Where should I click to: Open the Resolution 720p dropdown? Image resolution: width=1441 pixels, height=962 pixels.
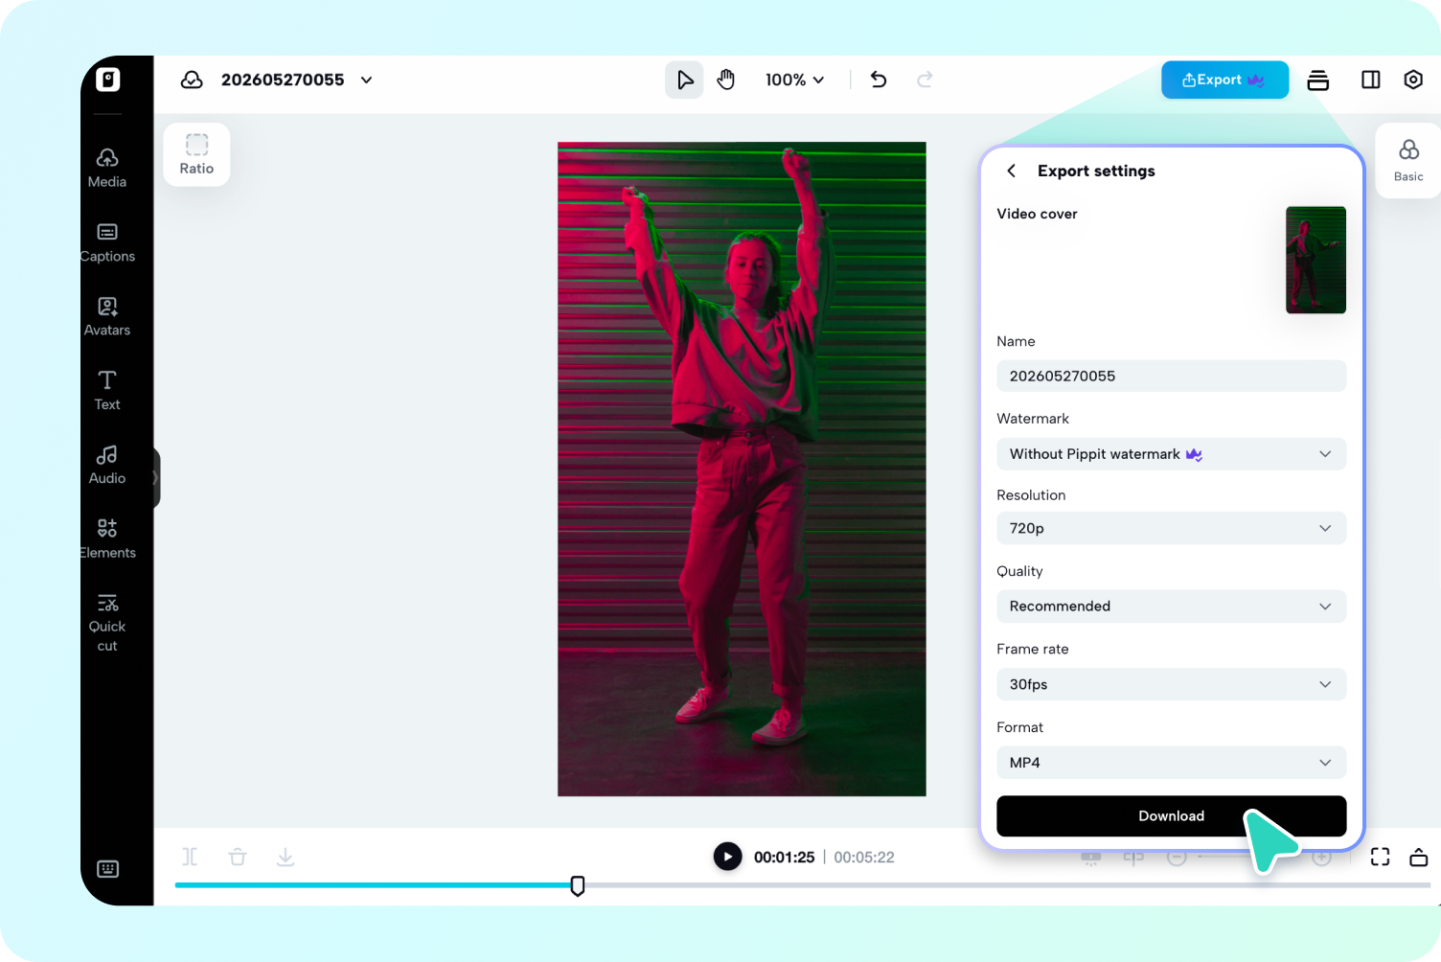tap(1171, 528)
